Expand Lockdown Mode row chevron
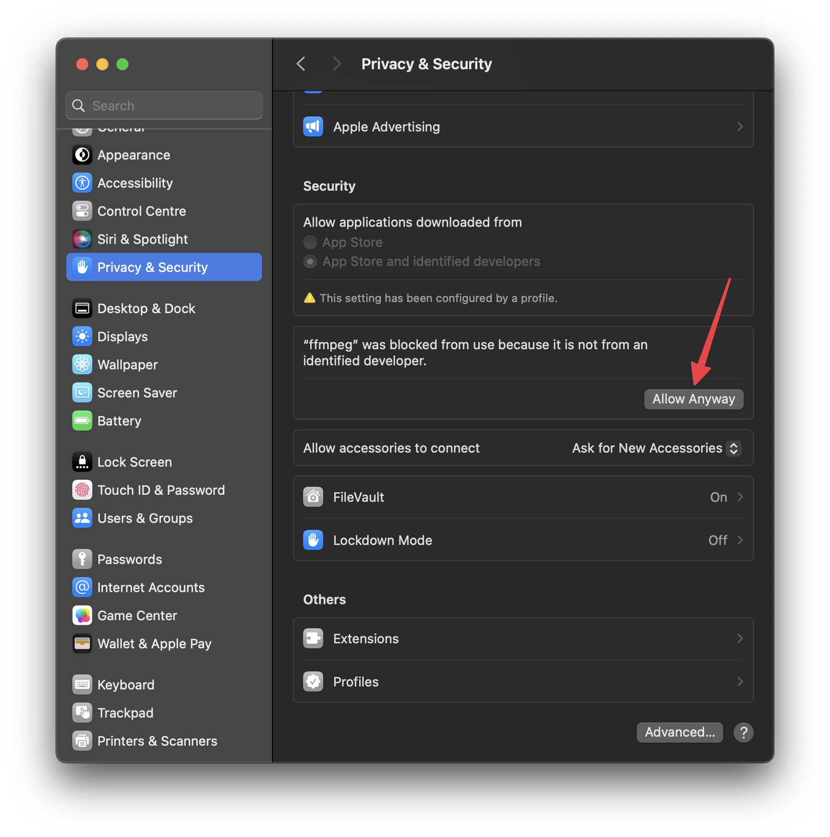The image size is (830, 837). (x=740, y=540)
